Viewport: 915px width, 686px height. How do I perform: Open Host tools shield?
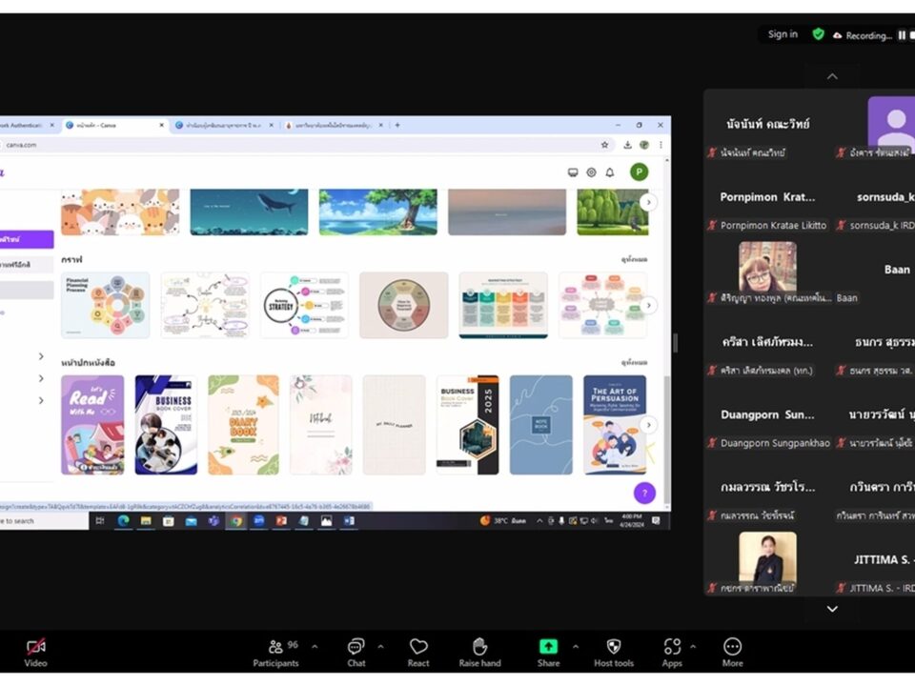[x=613, y=653]
